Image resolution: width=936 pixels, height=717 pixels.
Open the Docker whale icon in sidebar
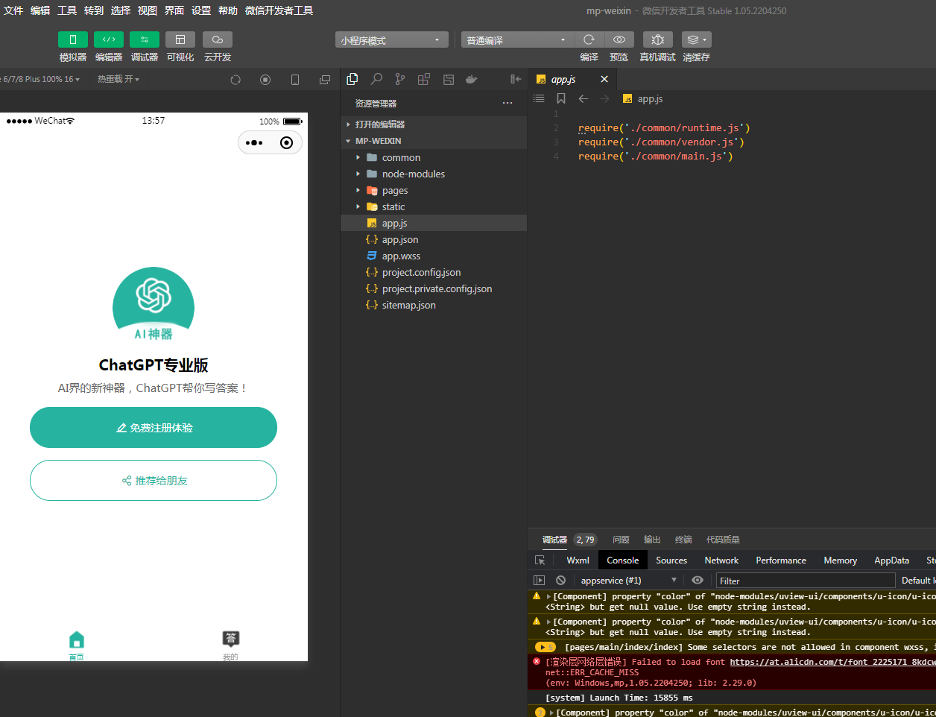tap(472, 79)
